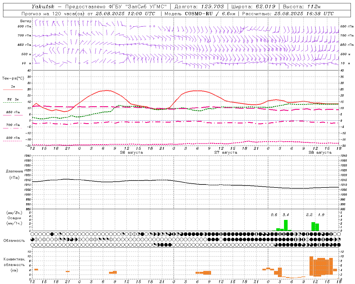
Task: Click the '27 августа' date label
Action: [x=226, y=153]
